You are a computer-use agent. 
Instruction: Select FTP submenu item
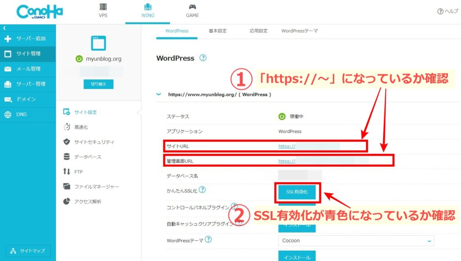[x=78, y=171]
